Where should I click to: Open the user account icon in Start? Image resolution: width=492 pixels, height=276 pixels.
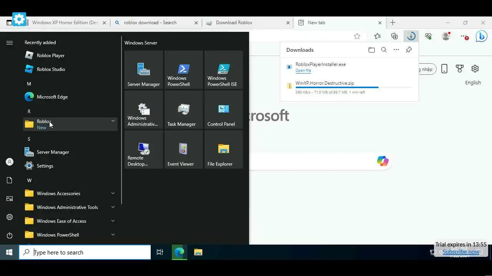coord(10,162)
